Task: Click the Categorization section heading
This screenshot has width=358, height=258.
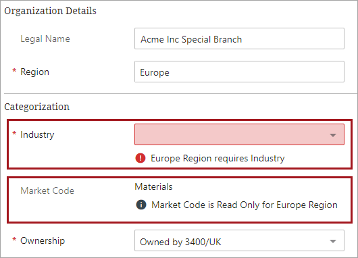Action: click(x=36, y=107)
